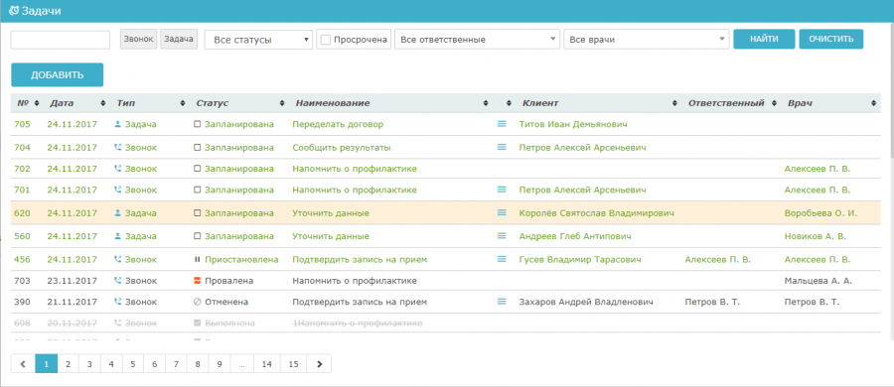Tick status checkbox for task 705
894x387 pixels.
tap(198, 124)
